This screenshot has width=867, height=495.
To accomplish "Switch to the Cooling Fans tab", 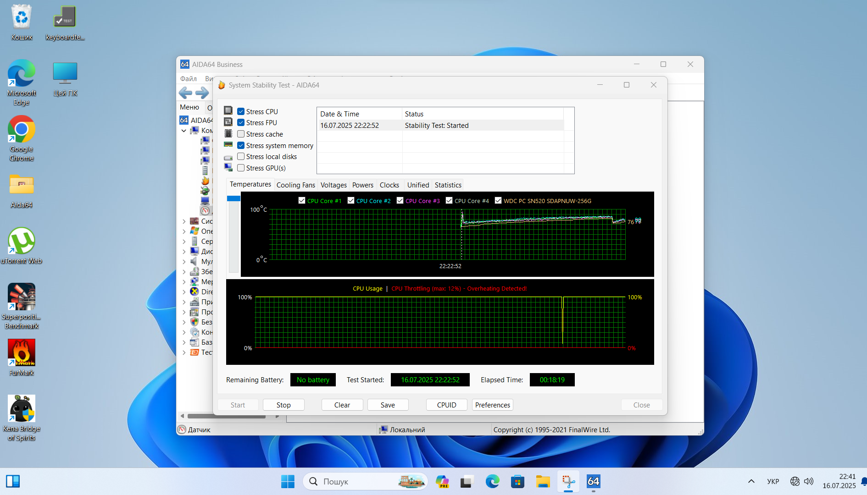I will pos(295,185).
